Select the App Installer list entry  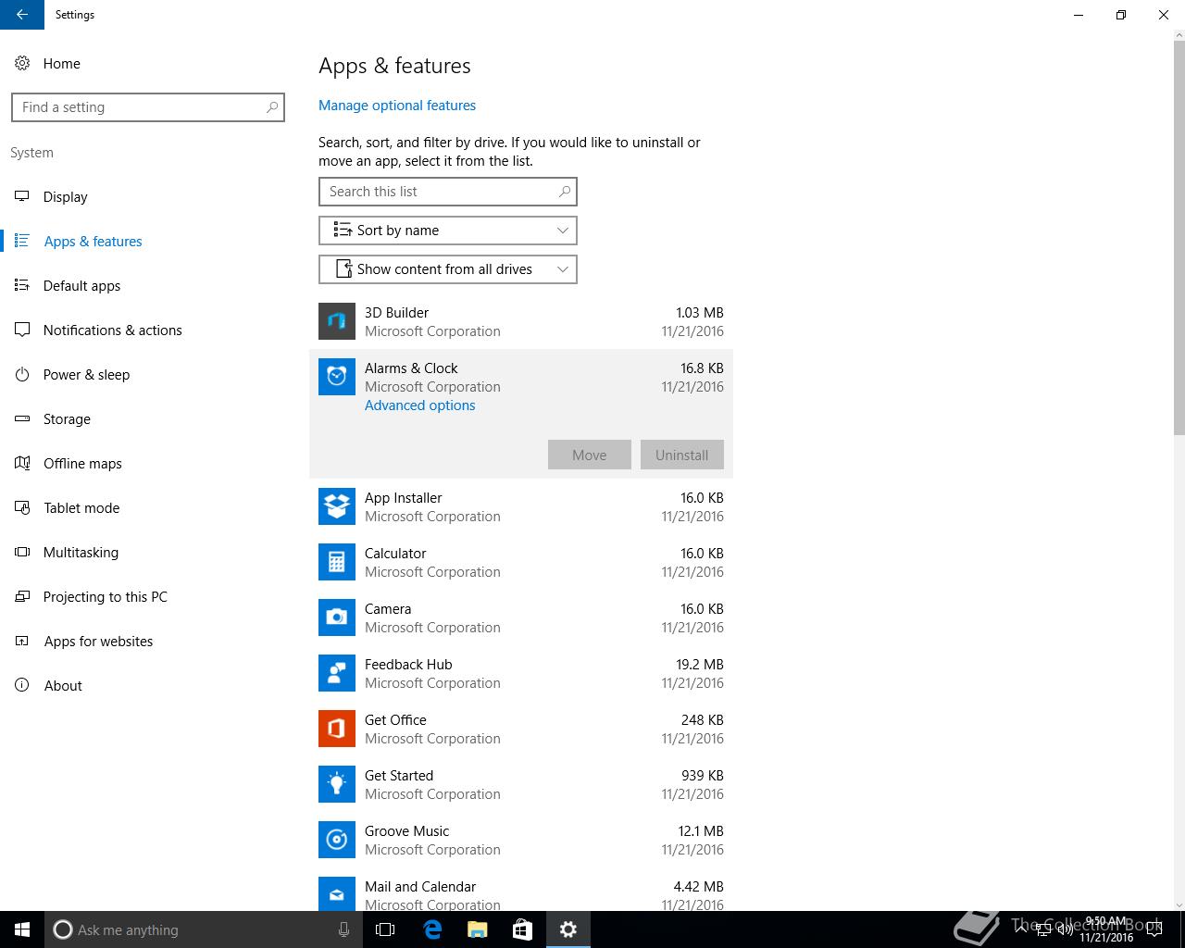pos(521,506)
